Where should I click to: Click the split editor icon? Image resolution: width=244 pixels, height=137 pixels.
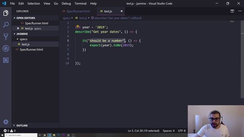pyautogui.click(x=232, y=11)
